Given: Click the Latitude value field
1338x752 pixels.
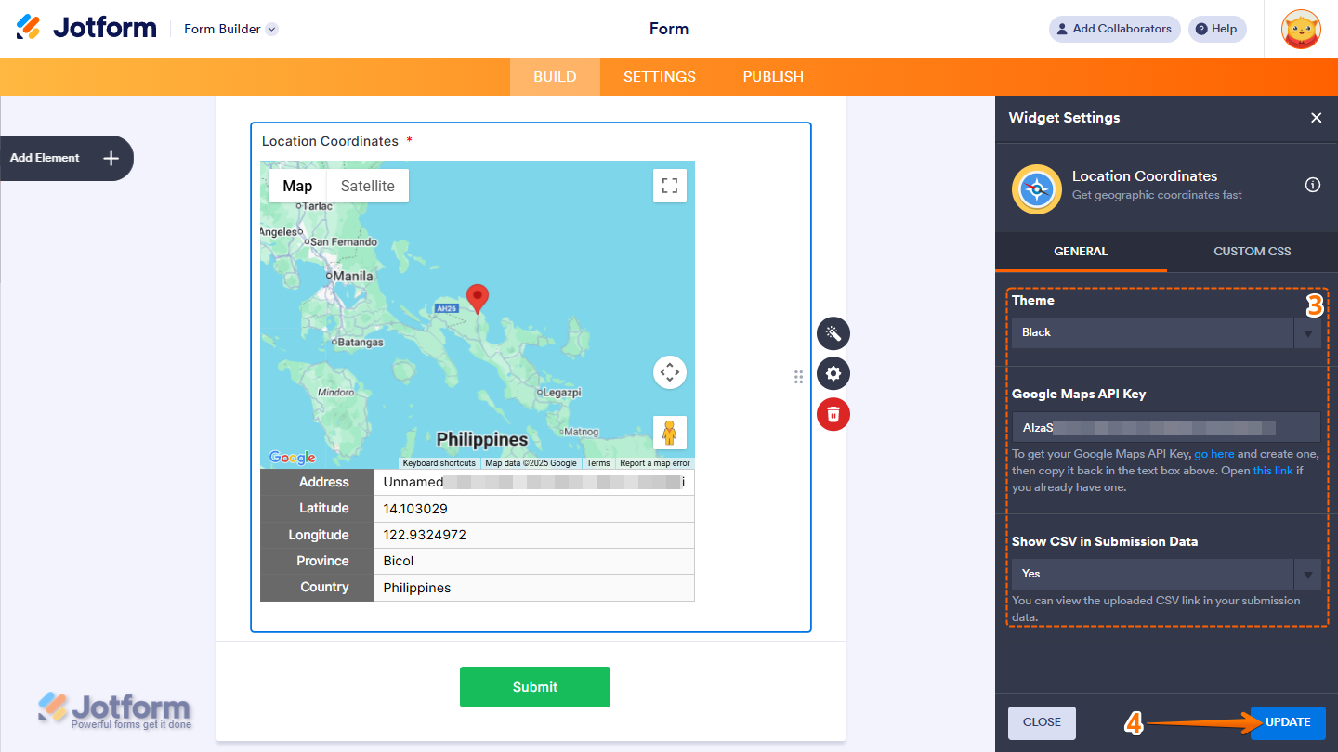Looking at the screenshot, I should coord(534,508).
